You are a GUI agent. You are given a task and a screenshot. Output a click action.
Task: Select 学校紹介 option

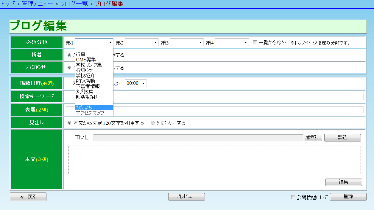pyautogui.click(x=94, y=76)
